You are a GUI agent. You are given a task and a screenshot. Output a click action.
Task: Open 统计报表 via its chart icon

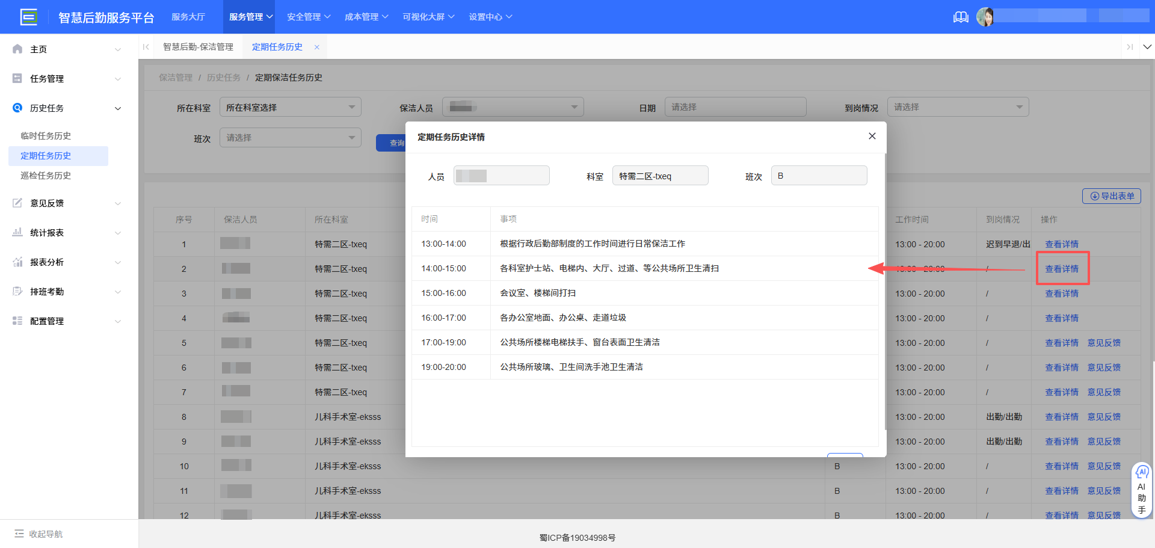tap(17, 232)
